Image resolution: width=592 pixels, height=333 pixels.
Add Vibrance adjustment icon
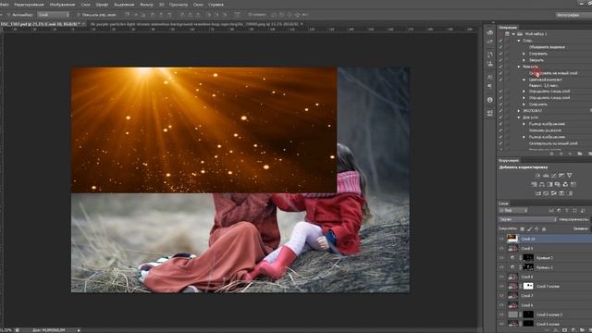tap(570, 176)
